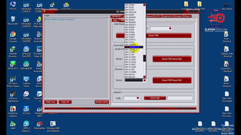Open the Post - Shortcut icon

[x=227, y=37]
